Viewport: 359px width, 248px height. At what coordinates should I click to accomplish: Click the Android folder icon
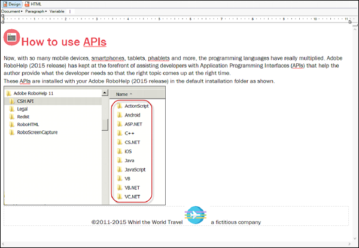118,115
